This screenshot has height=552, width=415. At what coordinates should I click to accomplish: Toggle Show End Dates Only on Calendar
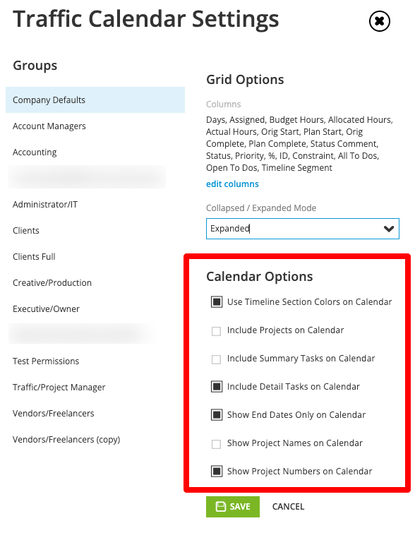(x=217, y=414)
